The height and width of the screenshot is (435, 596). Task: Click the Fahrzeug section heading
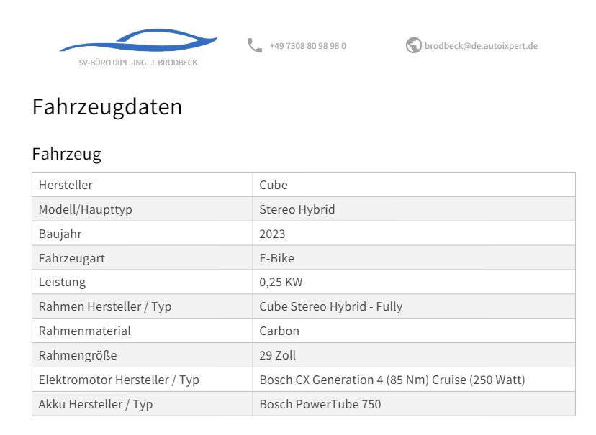[66, 154]
